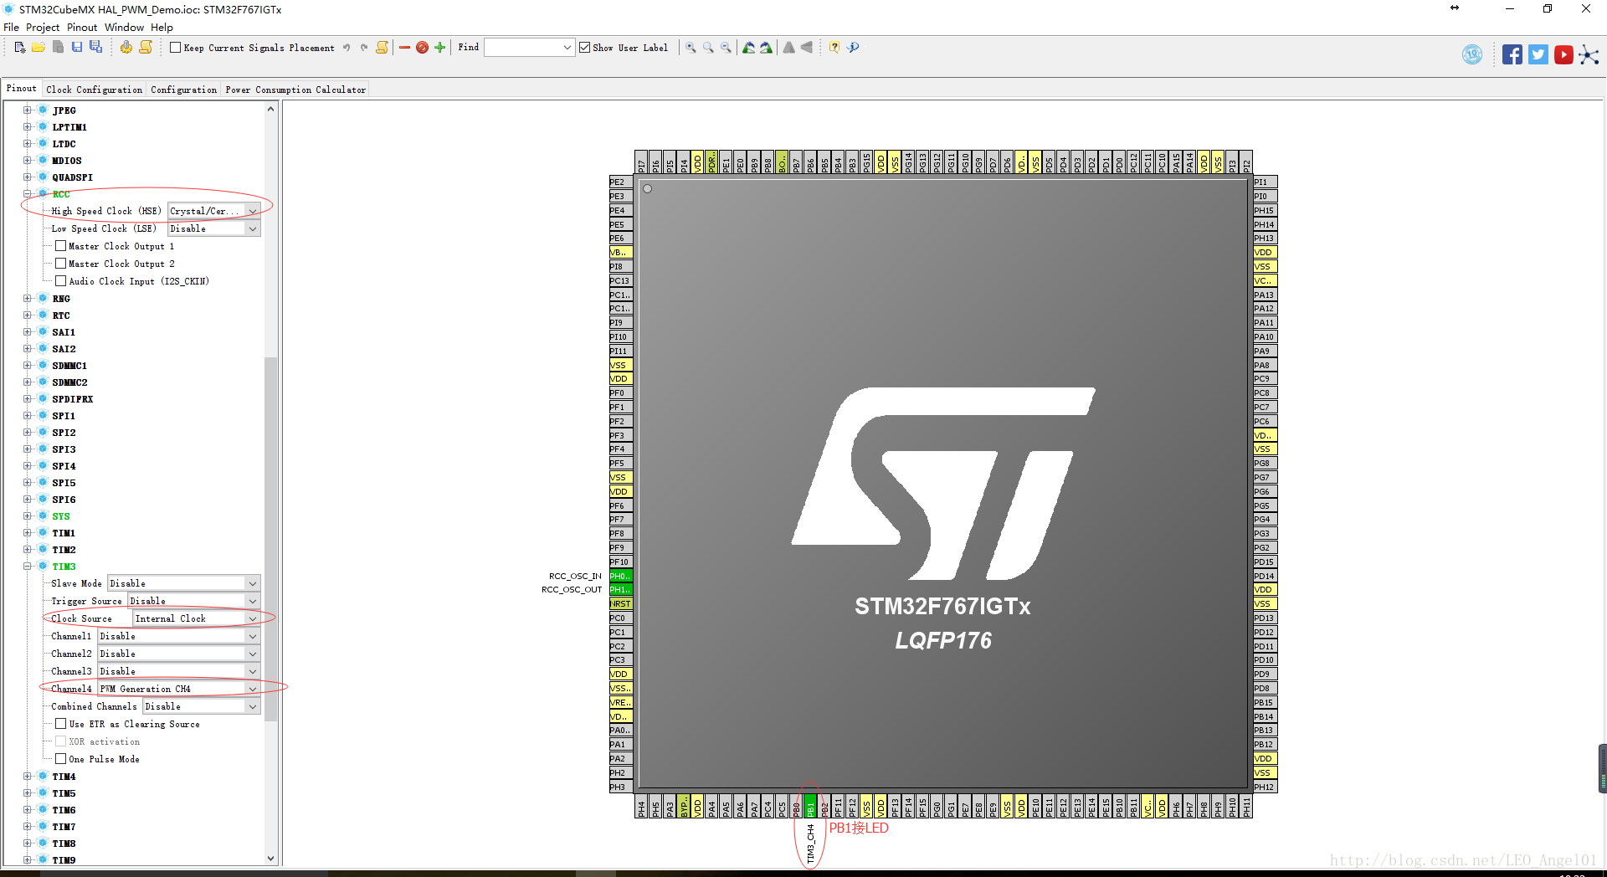This screenshot has height=877, width=1607.
Task: Open TIM3 Clock Source dropdown
Action: pyautogui.click(x=197, y=618)
